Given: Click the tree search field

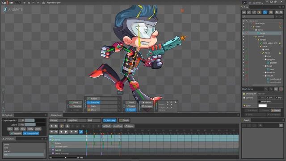Looking at the screenshot, I should (258, 17).
